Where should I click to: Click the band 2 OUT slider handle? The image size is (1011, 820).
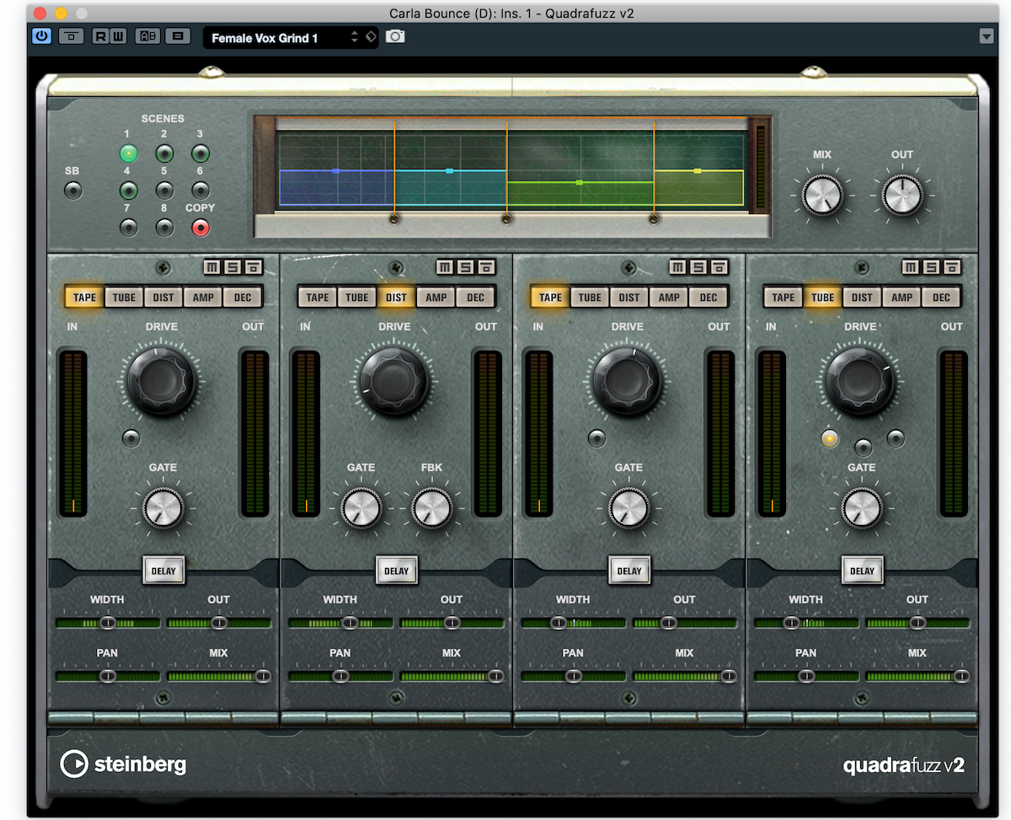pos(452,623)
